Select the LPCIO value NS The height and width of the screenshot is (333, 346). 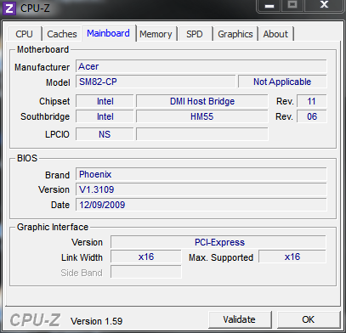click(105, 134)
